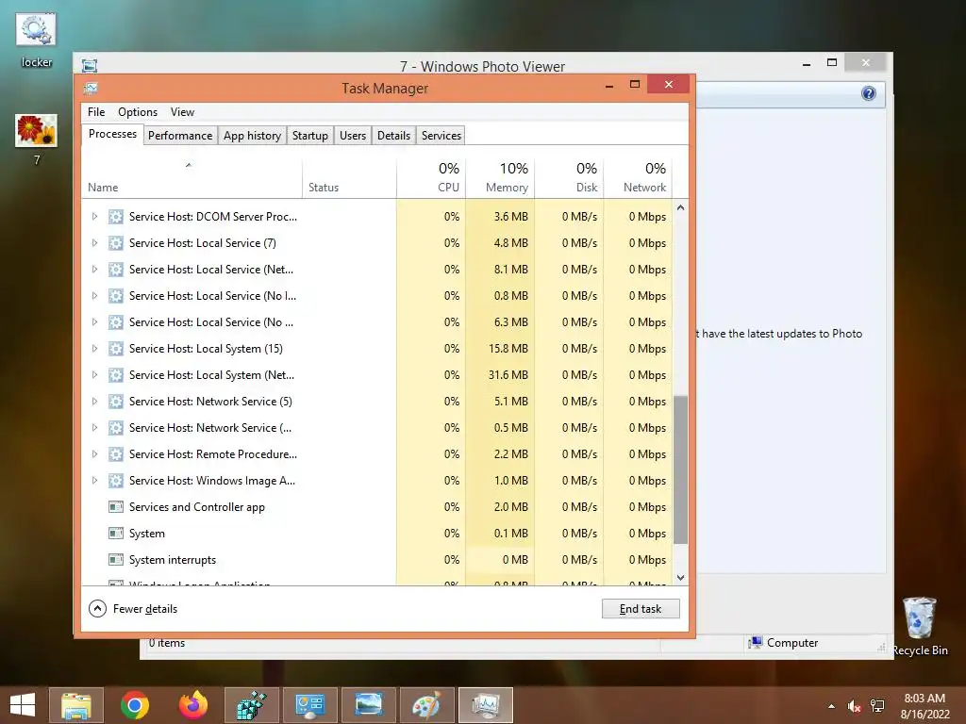
Task: Click Fewer details to collapse view
Action: click(133, 609)
